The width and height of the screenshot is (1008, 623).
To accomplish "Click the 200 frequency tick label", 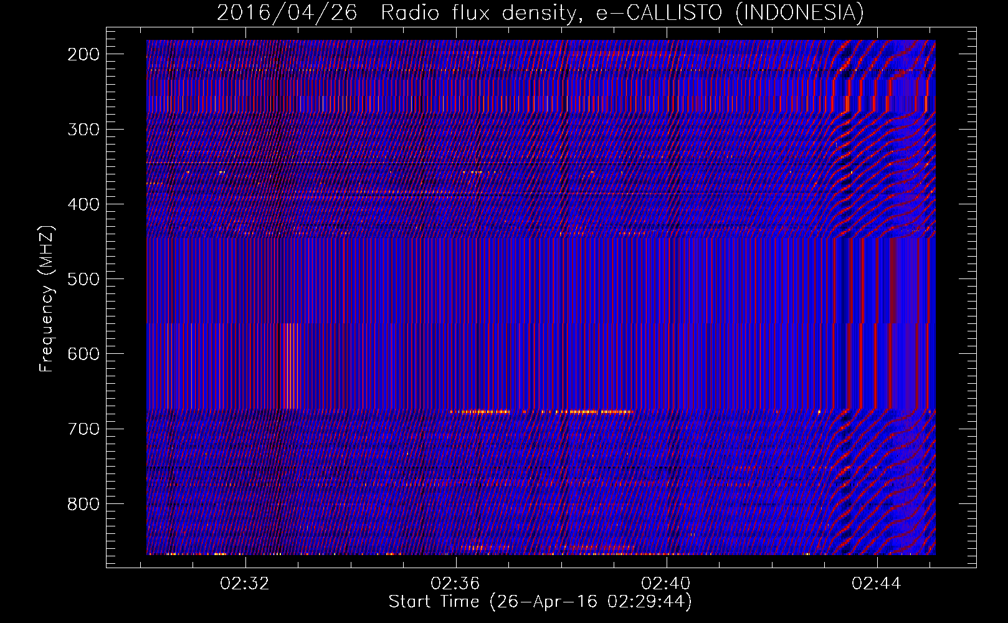I will click(83, 54).
